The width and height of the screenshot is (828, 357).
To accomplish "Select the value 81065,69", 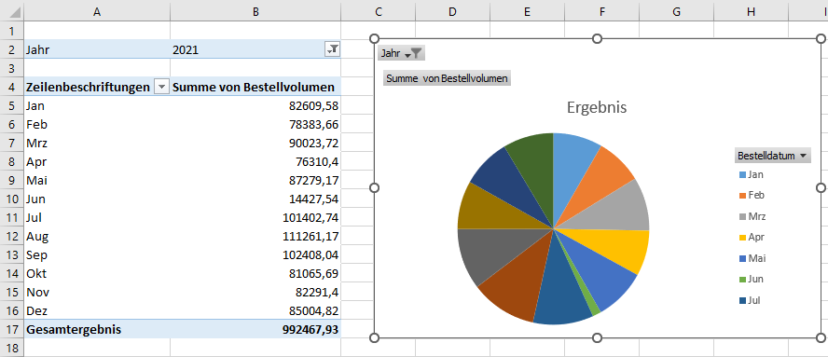I will (x=255, y=273).
